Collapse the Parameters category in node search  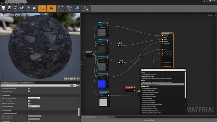(x=142, y=86)
